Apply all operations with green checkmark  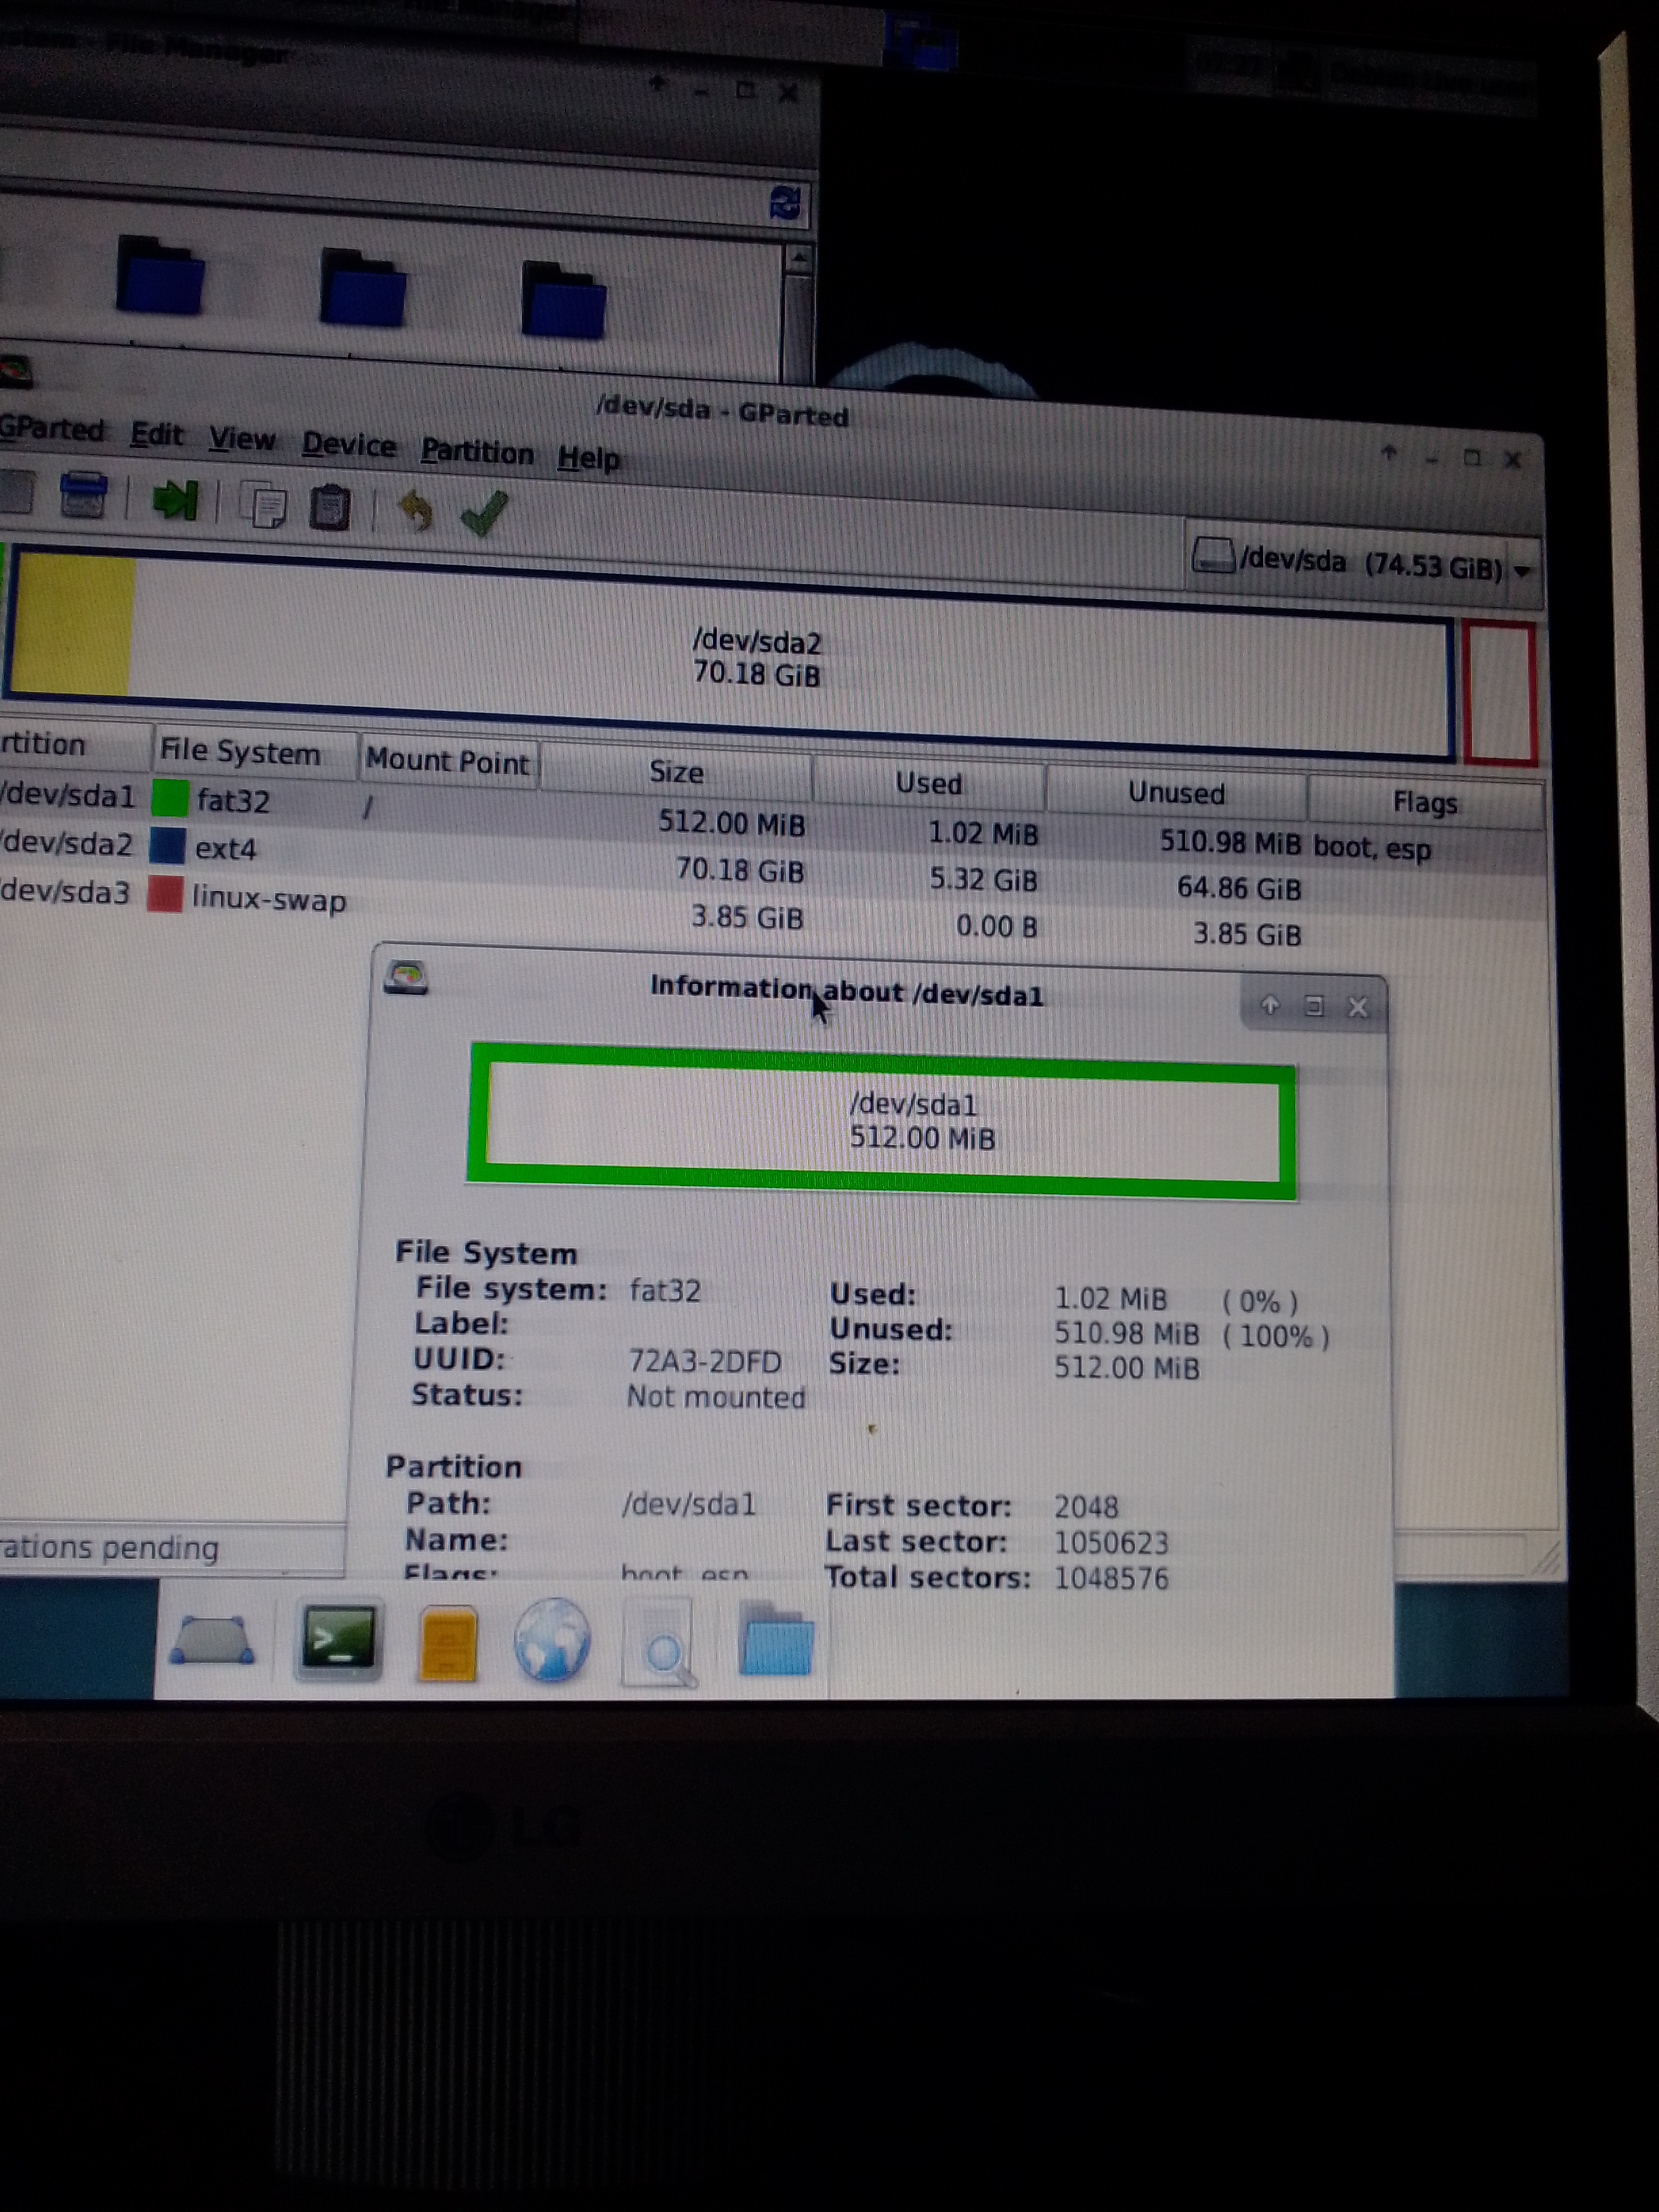point(485,514)
